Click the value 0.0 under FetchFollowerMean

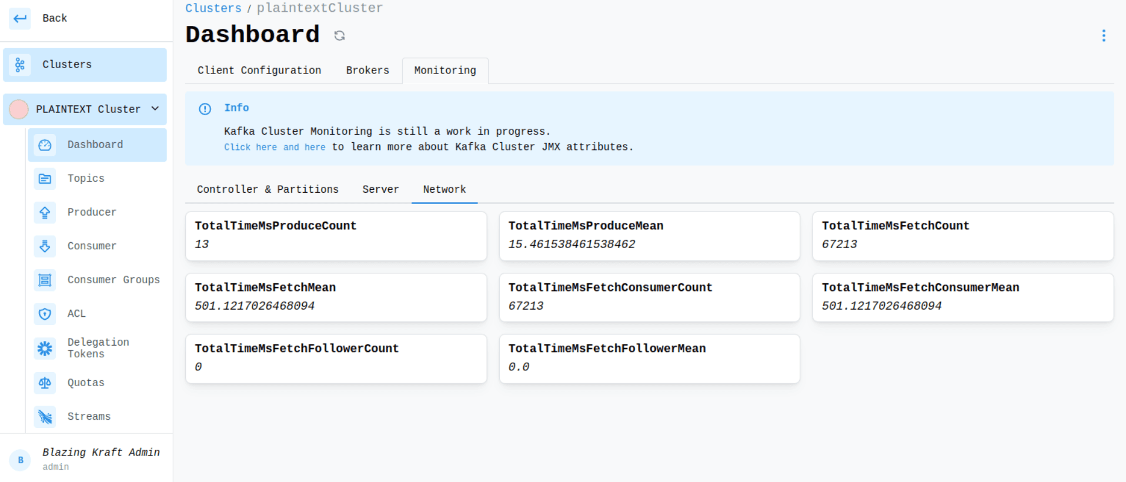tap(519, 367)
